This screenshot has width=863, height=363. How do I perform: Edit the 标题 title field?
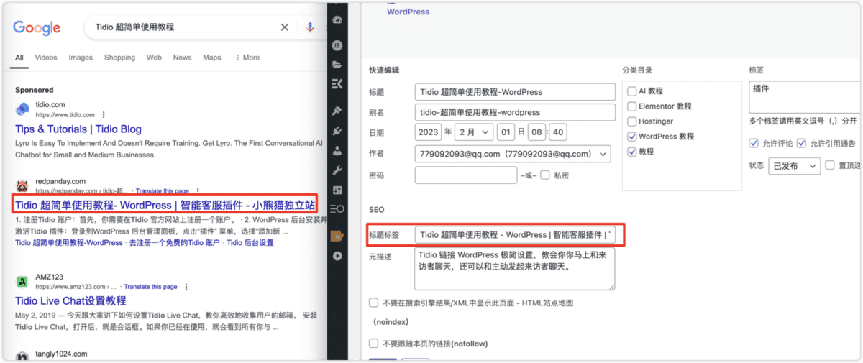[x=515, y=92]
